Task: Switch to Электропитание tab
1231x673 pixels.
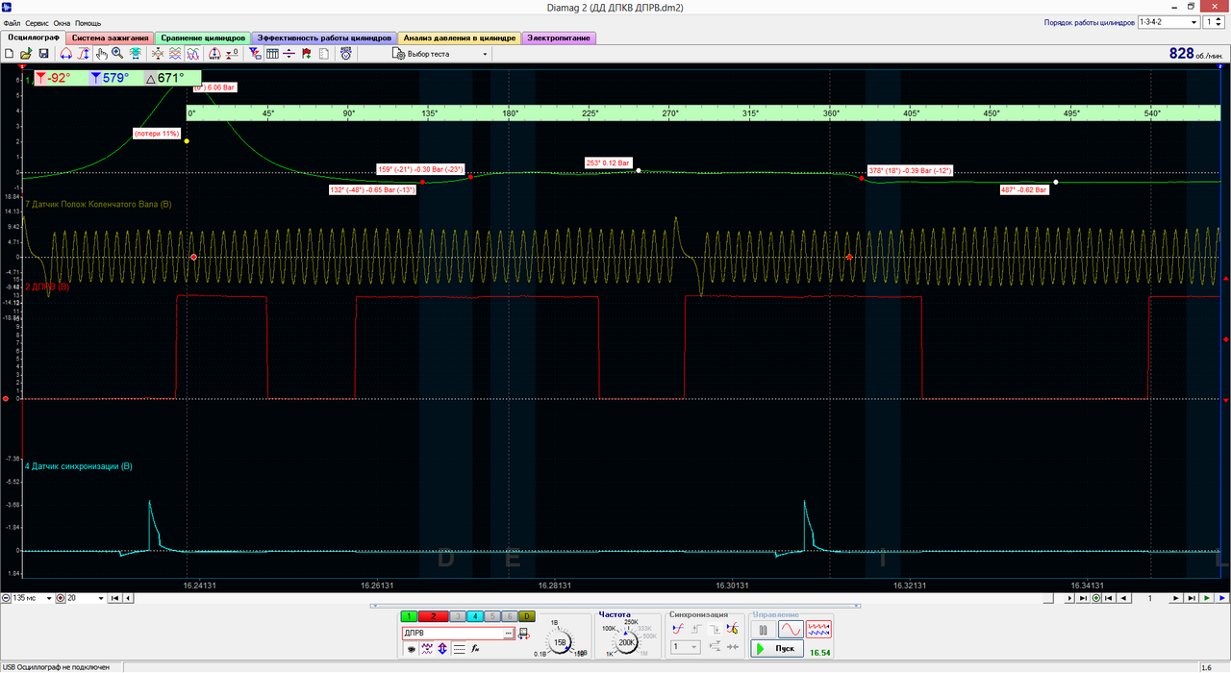Action: [560, 37]
